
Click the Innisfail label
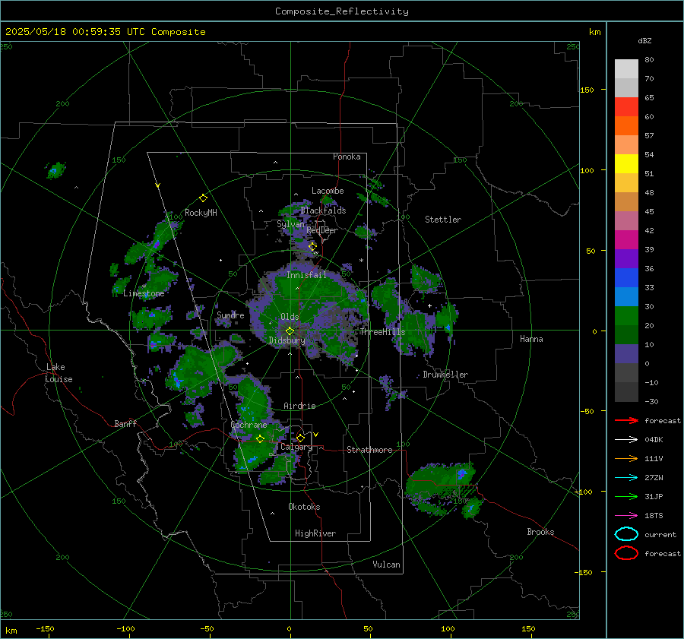306,275
